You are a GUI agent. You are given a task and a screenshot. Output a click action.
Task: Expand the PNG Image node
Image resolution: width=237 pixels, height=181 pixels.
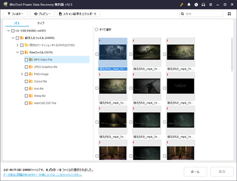pyautogui.click(x=22, y=74)
